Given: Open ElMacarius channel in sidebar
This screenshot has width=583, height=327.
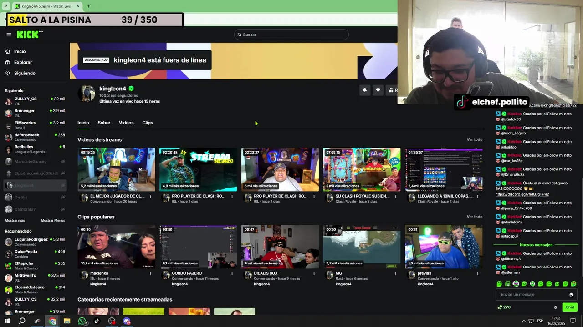Looking at the screenshot, I should 35,125.
